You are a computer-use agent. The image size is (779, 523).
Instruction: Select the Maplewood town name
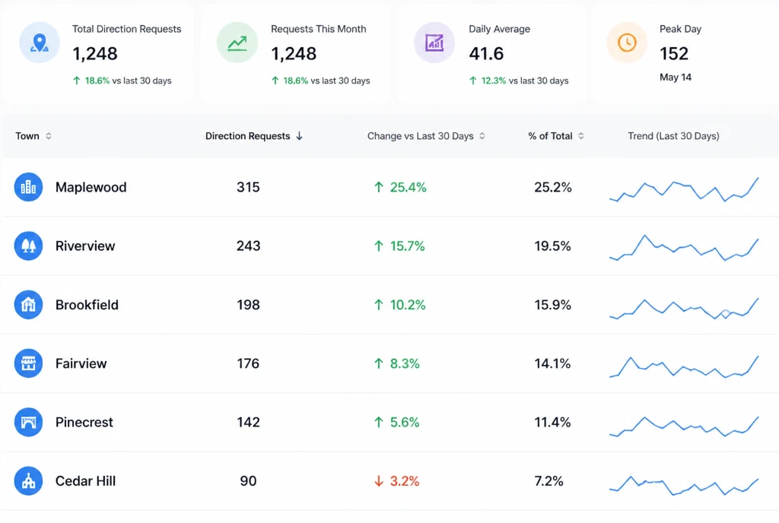(x=91, y=187)
